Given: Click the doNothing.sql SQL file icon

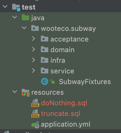Looking at the screenshot, I should [35, 103].
